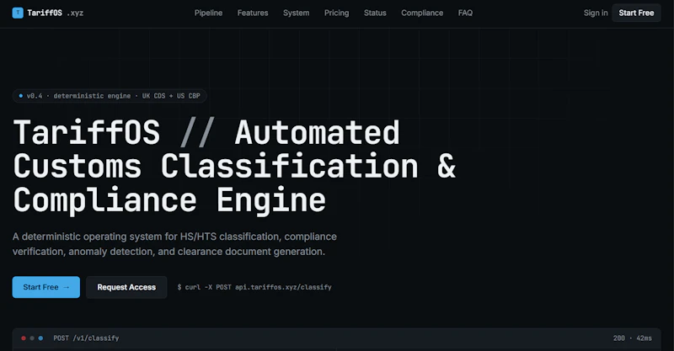Image resolution: width=674 pixels, height=351 pixels.
Task: Click the 200 · 42ms response status
Action: 633,338
